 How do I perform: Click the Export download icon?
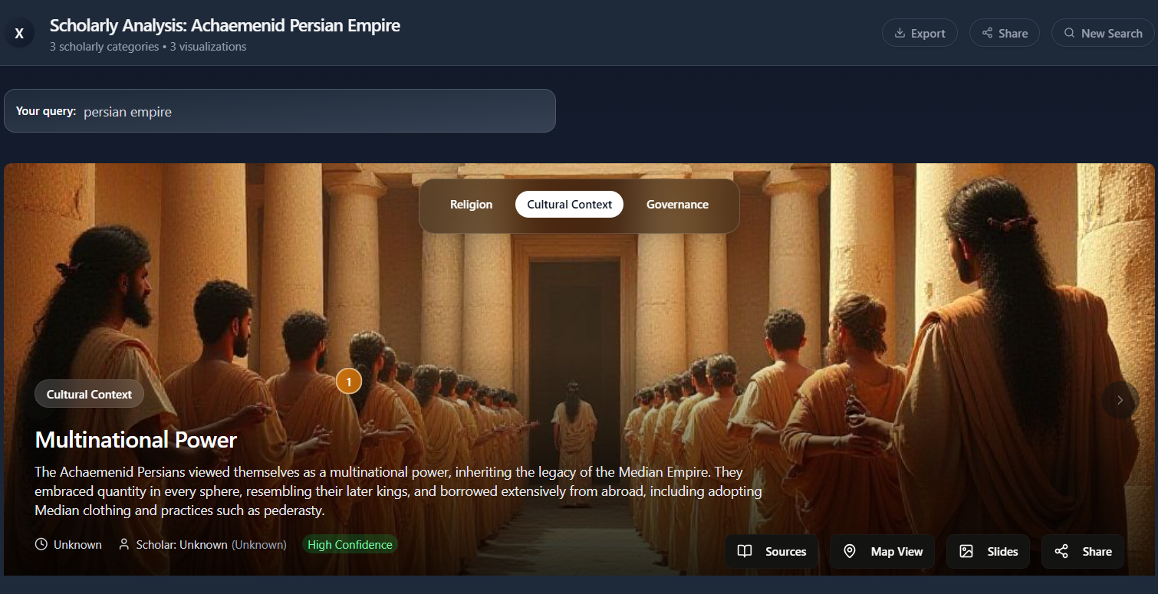pyautogui.click(x=899, y=33)
